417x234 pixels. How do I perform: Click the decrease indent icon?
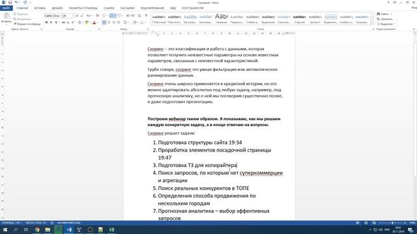[x=128, y=16]
